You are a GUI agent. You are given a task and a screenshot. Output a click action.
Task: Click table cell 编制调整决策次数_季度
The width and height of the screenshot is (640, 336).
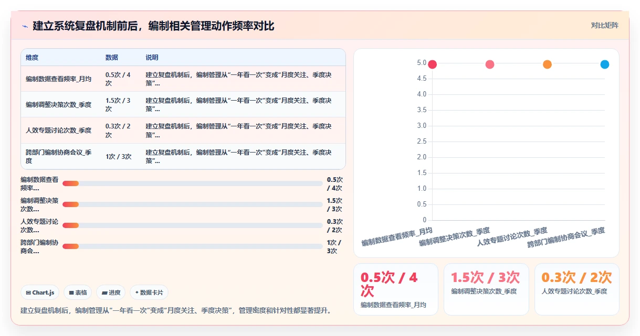[58, 105]
